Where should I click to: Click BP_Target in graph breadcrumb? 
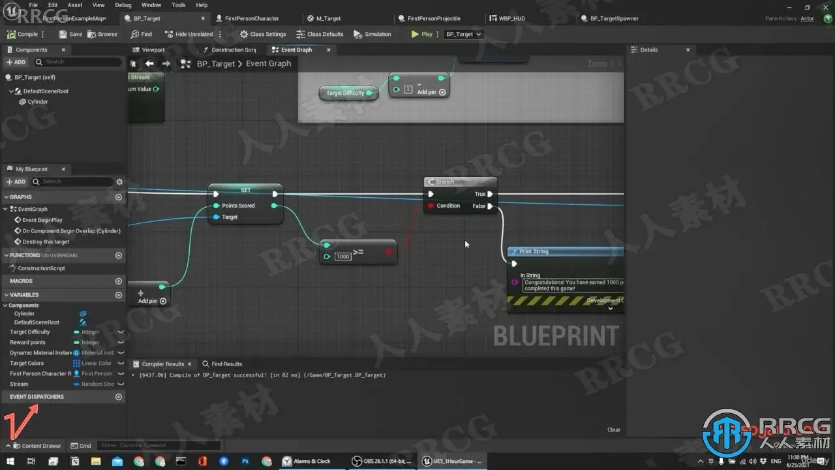pyautogui.click(x=216, y=63)
